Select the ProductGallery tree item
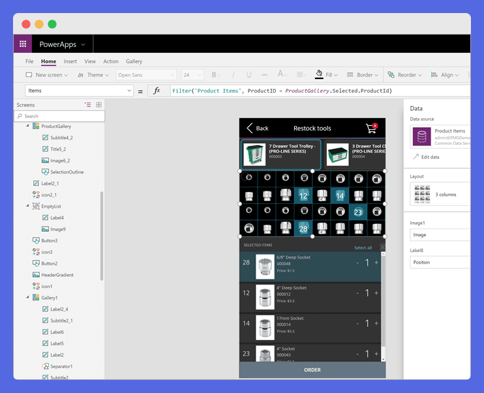The height and width of the screenshot is (393, 484). 56,126
